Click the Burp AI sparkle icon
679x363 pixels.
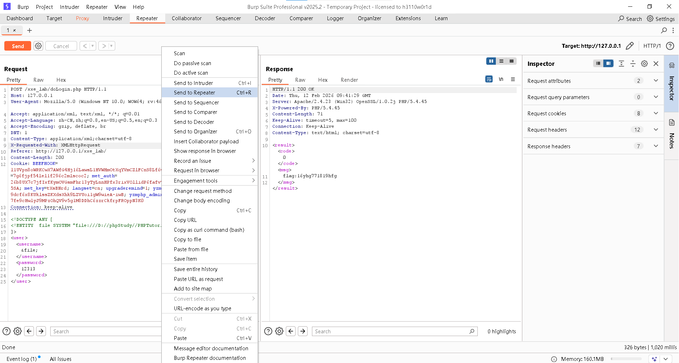pos(655,359)
